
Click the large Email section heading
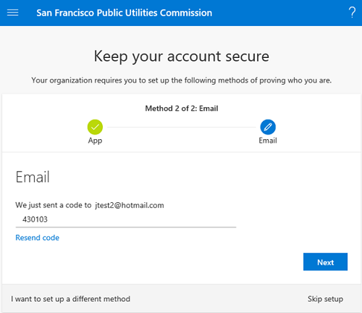point(33,177)
